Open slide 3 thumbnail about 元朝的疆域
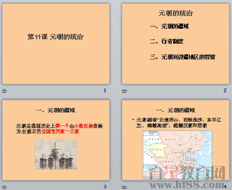 click(56, 140)
